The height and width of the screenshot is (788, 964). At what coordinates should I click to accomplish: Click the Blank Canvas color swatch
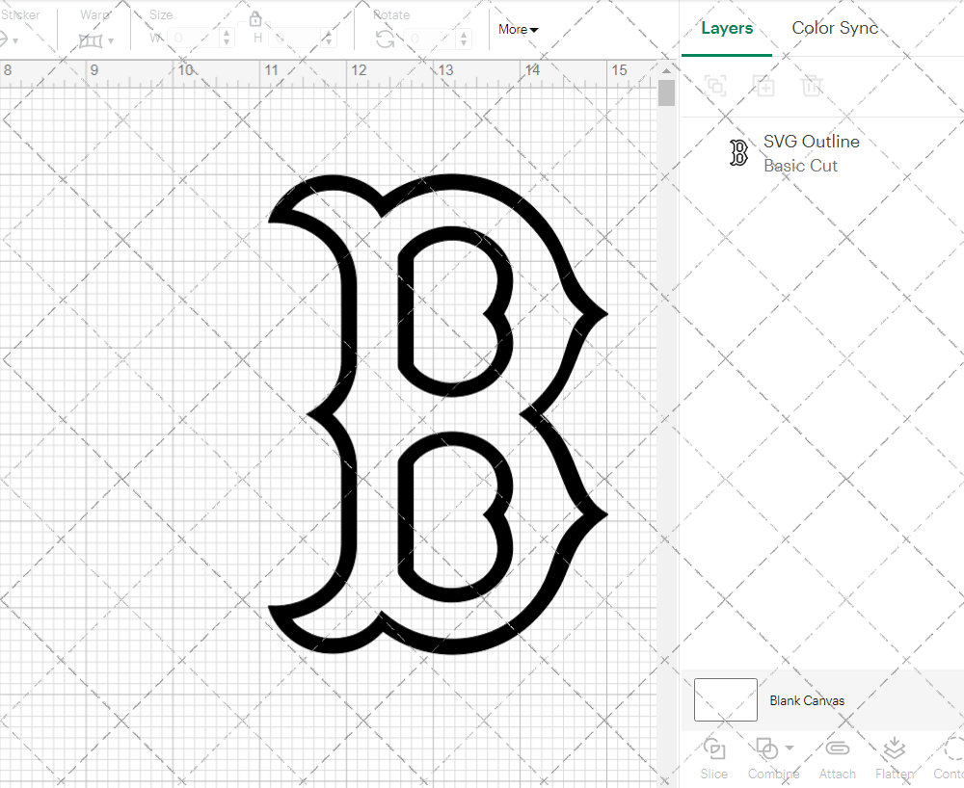(x=725, y=700)
